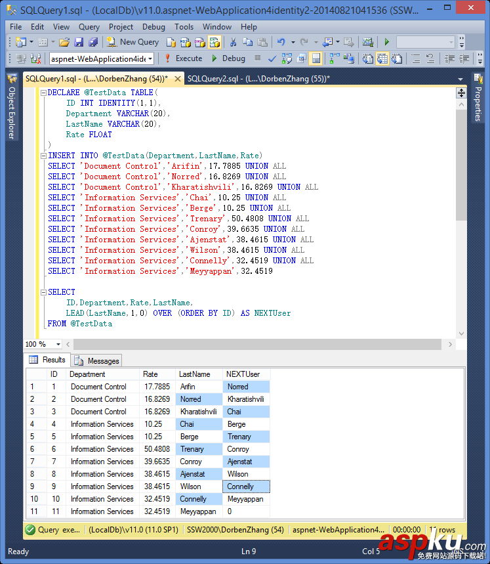Execute the current SQL query

tap(183, 58)
